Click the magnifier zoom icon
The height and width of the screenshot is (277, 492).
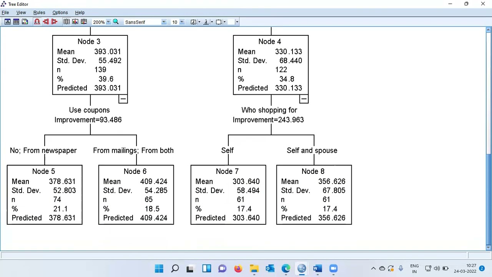[116, 22]
